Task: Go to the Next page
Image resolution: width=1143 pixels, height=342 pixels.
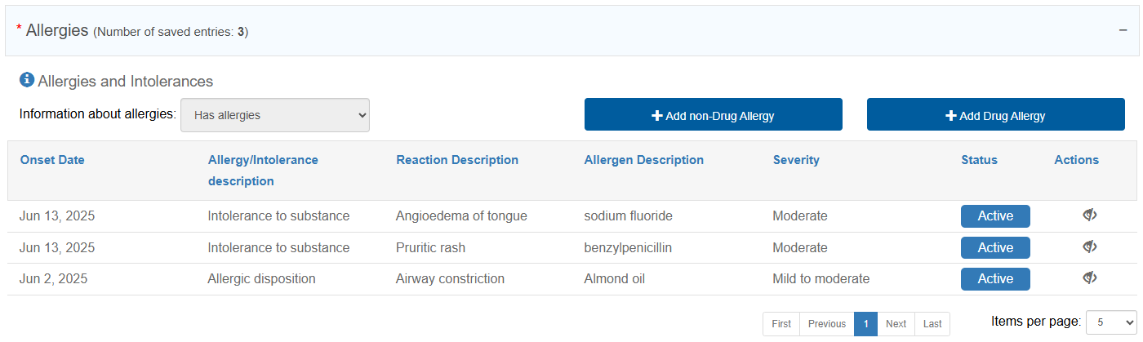Action: pyautogui.click(x=896, y=324)
